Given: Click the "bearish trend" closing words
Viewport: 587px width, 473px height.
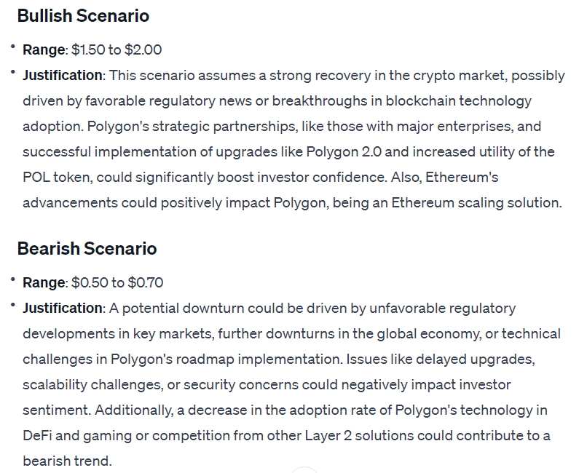Looking at the screenshot, I should click(x=66, y=461).
